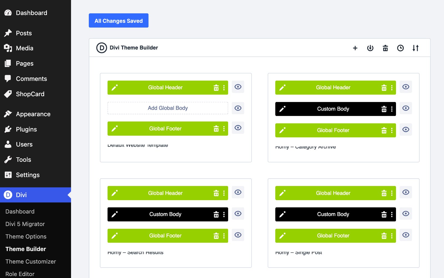This screenshot has height=278, width=444.
Task: Edit Global Footer in Search Results template
Action: [x=115, y=236]
